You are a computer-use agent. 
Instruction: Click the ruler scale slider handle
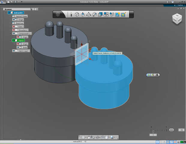tap(153, 131)
